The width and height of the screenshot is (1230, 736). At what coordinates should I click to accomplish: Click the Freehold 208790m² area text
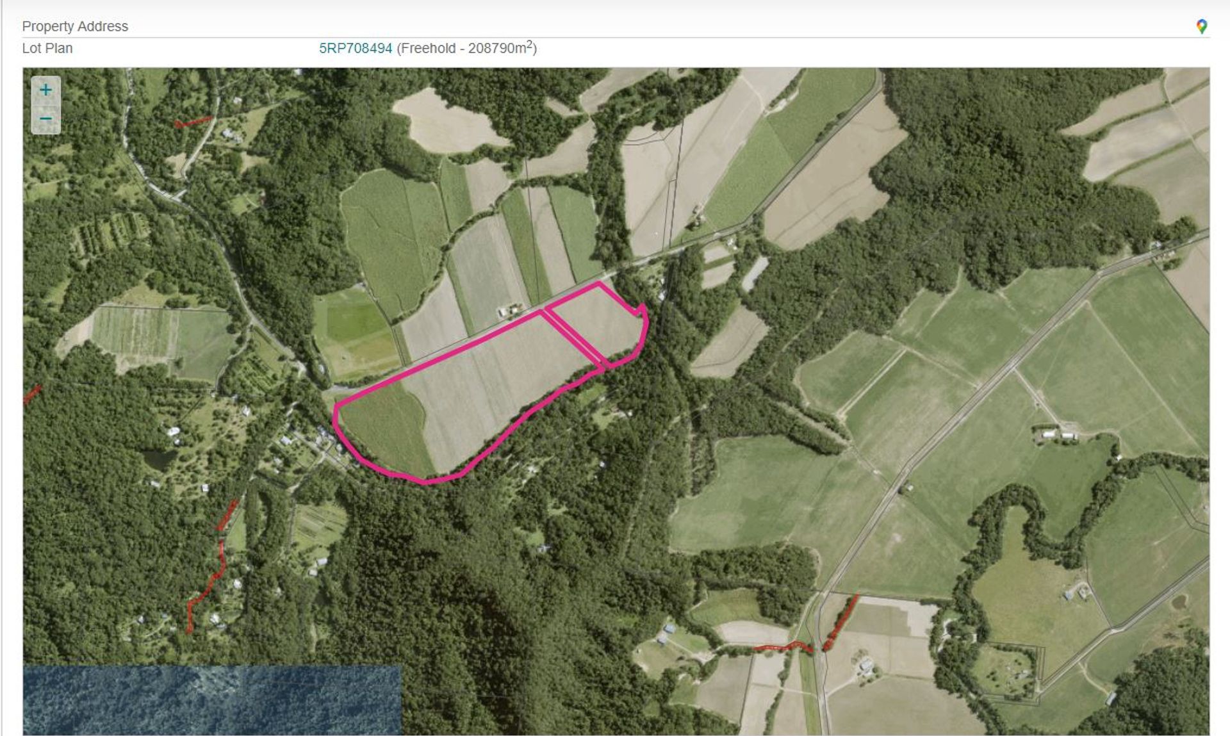pos(467,48)
